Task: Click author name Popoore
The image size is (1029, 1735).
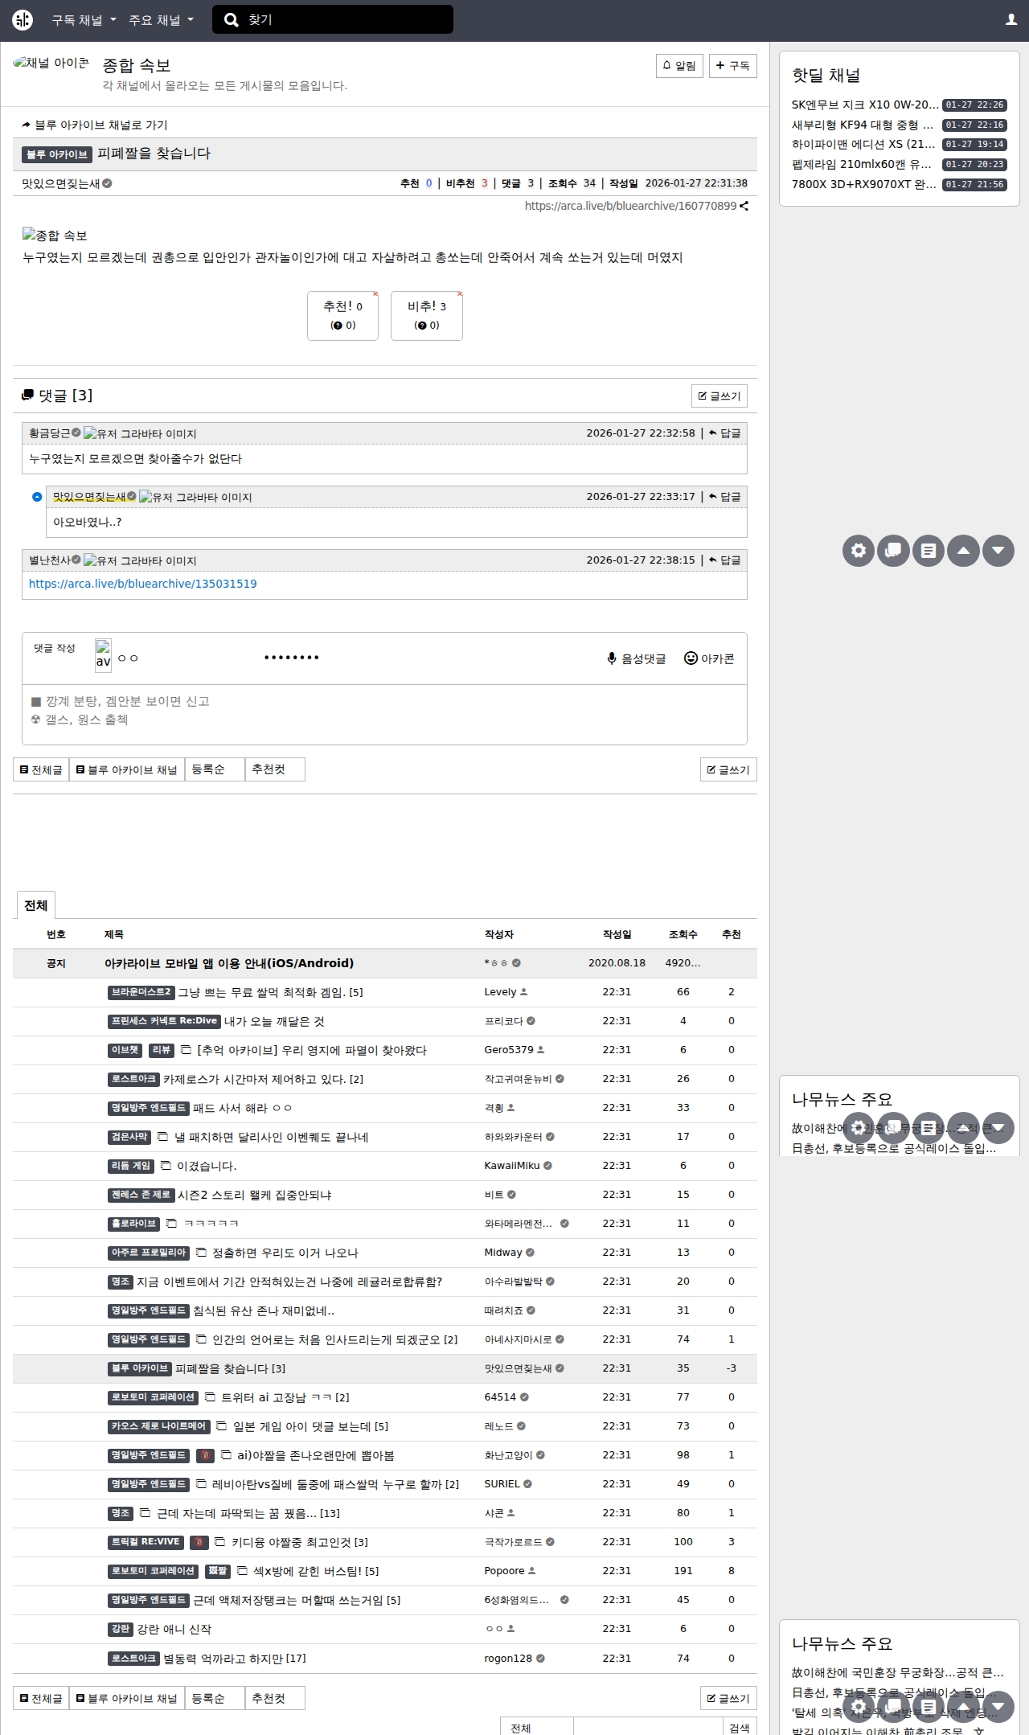Action: 504,1571
